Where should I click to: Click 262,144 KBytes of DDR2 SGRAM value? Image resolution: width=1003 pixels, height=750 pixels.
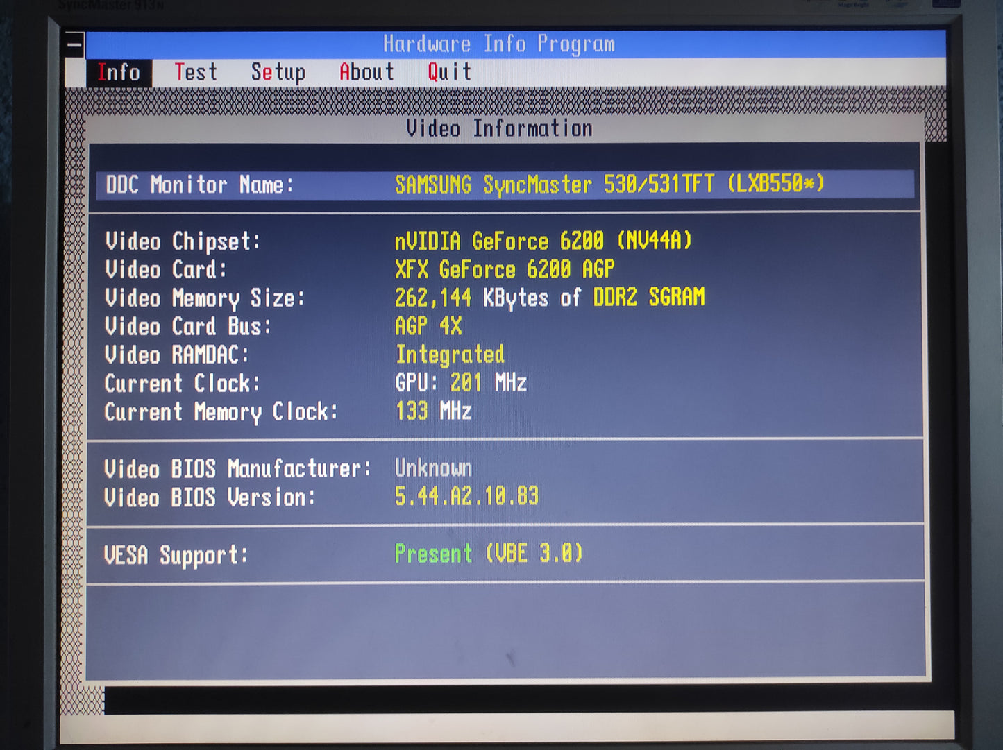[x=550, y=298]
